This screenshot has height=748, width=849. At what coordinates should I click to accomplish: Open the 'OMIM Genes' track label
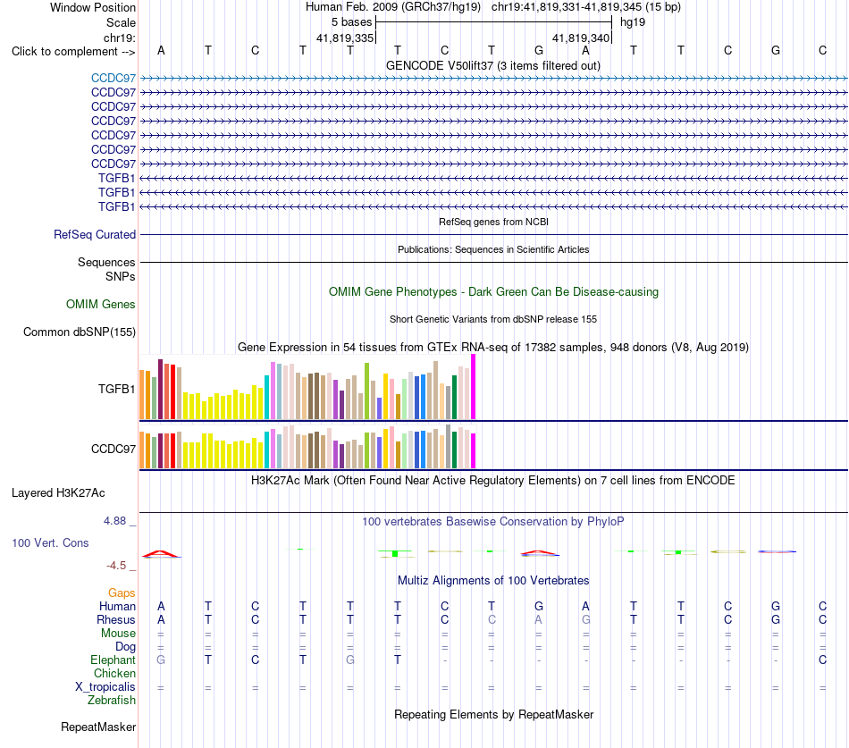click(x=101, y=305)
